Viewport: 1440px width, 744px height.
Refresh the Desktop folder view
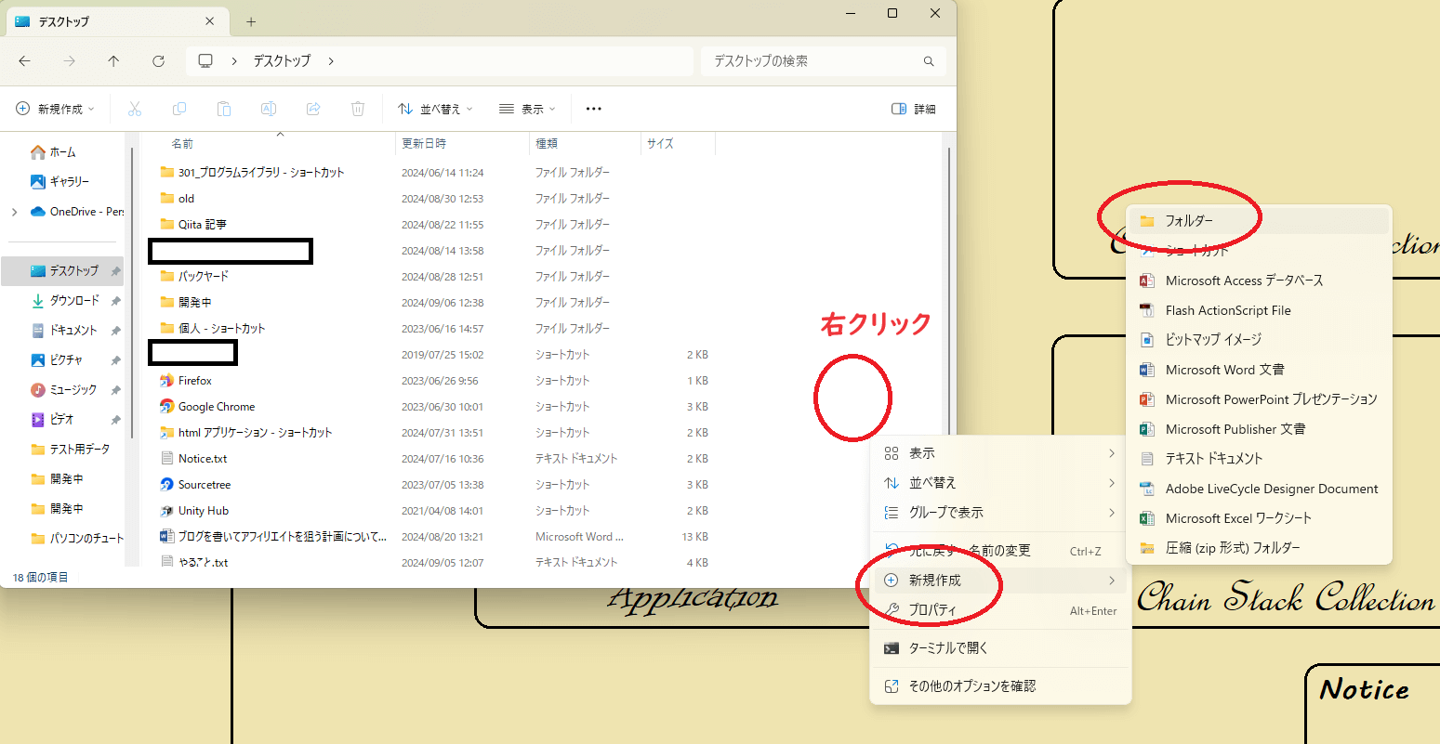point(158,61)
